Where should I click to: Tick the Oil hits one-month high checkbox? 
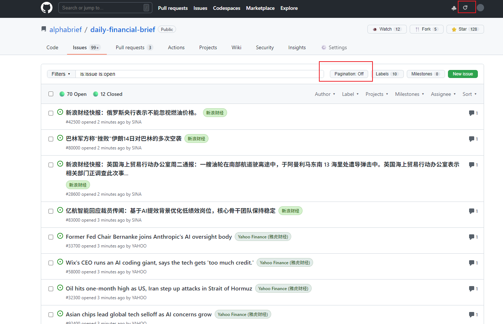pos(51,289)
